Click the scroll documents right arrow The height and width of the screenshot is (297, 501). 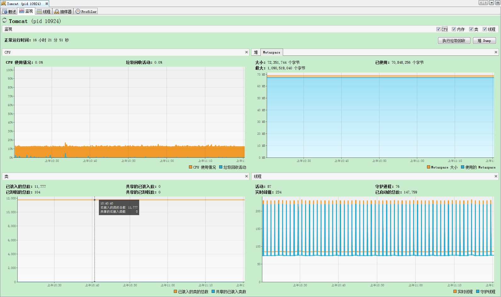tap(486, 3)
